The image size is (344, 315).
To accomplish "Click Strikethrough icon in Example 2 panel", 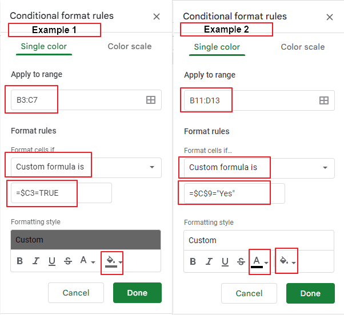I will [241, 261].
